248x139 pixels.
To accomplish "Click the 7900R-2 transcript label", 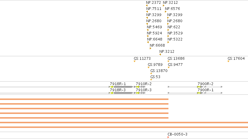I will coord(205,84).
